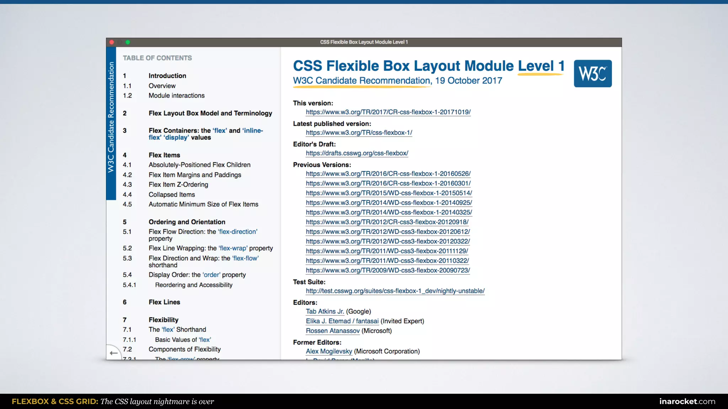The width and height of the screenshot is (728, 409).
Task: Open latest published css-flexbox-1 link
Action: pyautogui.click(x=359, y=133)
